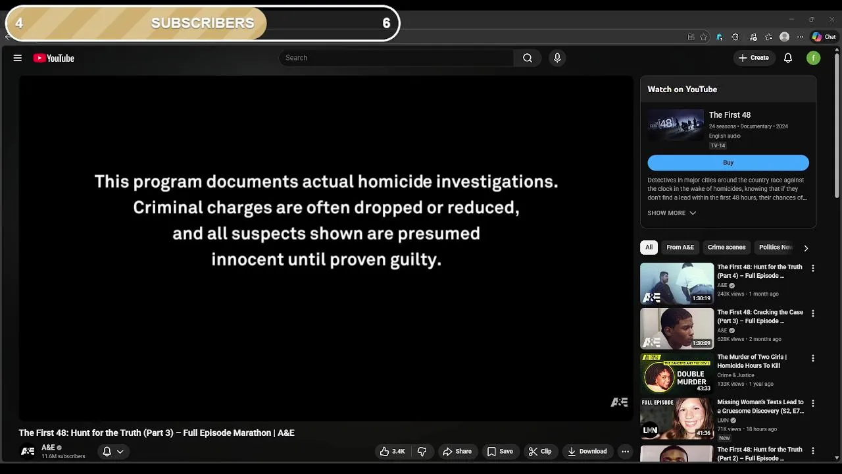
Task: Expand description with SHOW MORE
Action: (x=672, y=213)
